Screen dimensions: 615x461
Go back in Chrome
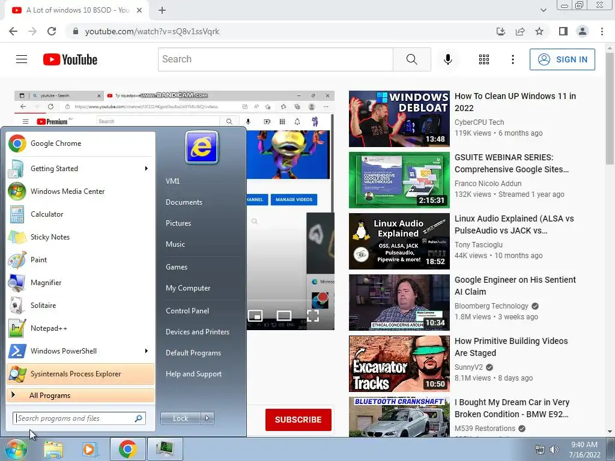coord(13,31)
